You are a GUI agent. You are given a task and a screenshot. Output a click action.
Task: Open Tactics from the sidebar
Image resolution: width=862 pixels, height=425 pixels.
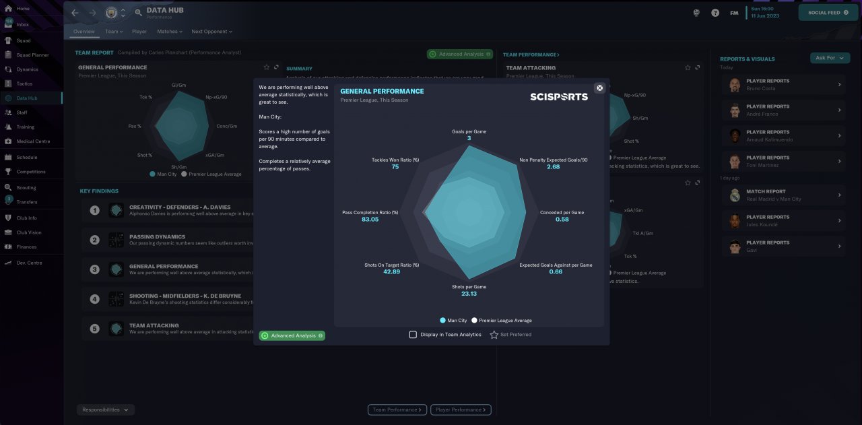[31, 84]
